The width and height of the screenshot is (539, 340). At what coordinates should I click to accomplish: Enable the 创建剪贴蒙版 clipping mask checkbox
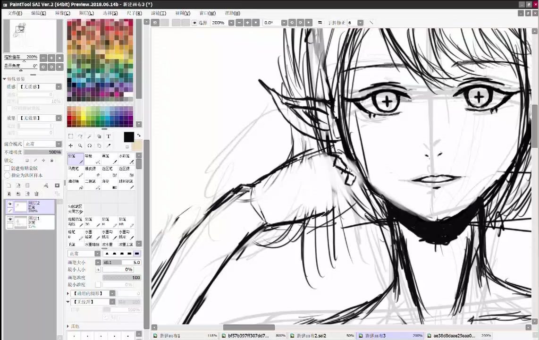tap(6, 169)
